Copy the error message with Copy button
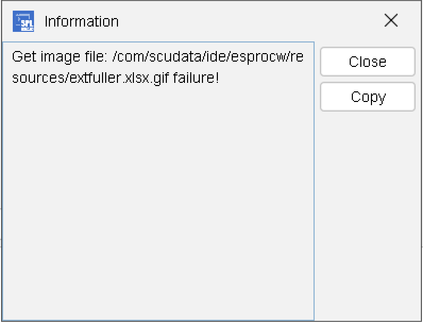 pos(368,97)
